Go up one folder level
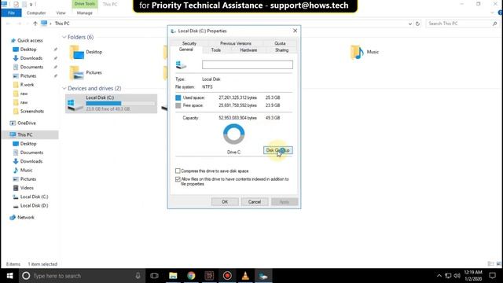503x283 pixels. coord(35,24)
